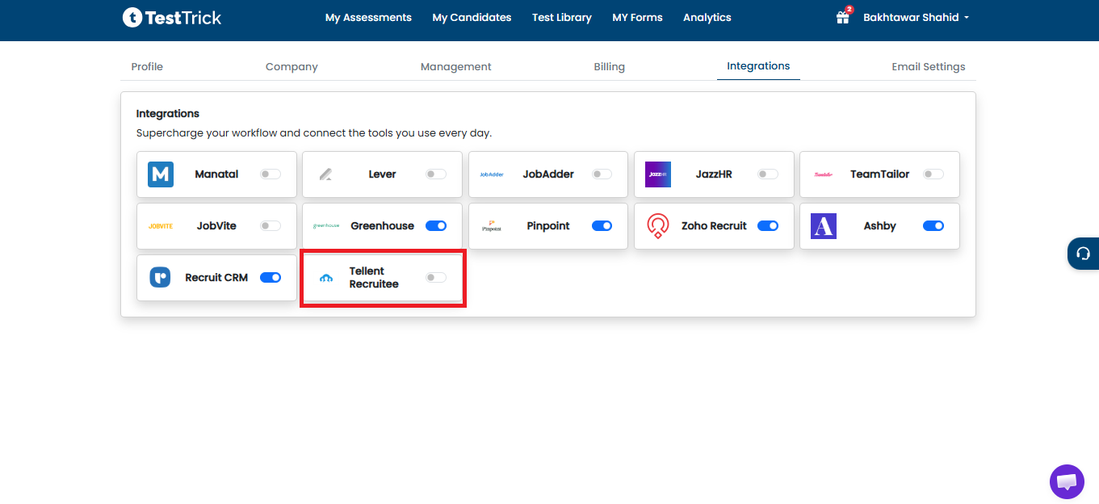Enable the JazzHR integration toggle
The image size is (1099, 504).
coord(768,174)
